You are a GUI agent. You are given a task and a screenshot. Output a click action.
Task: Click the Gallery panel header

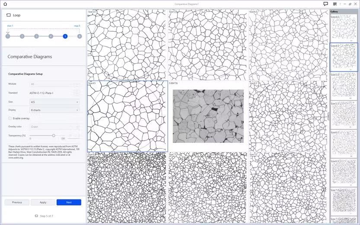tap(344, 12)
